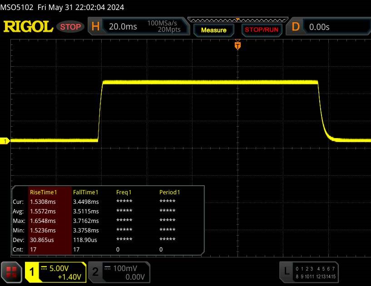Tap the RIGOL logo

coord(28,27)
